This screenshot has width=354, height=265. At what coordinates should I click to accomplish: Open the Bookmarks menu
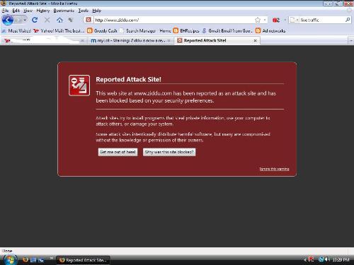[64, 11]
